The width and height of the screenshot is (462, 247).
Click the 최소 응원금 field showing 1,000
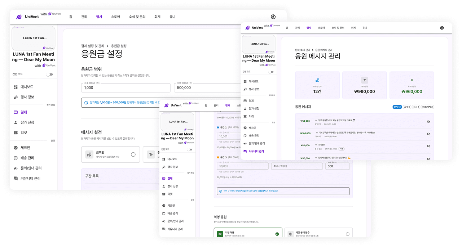[126, 87]
